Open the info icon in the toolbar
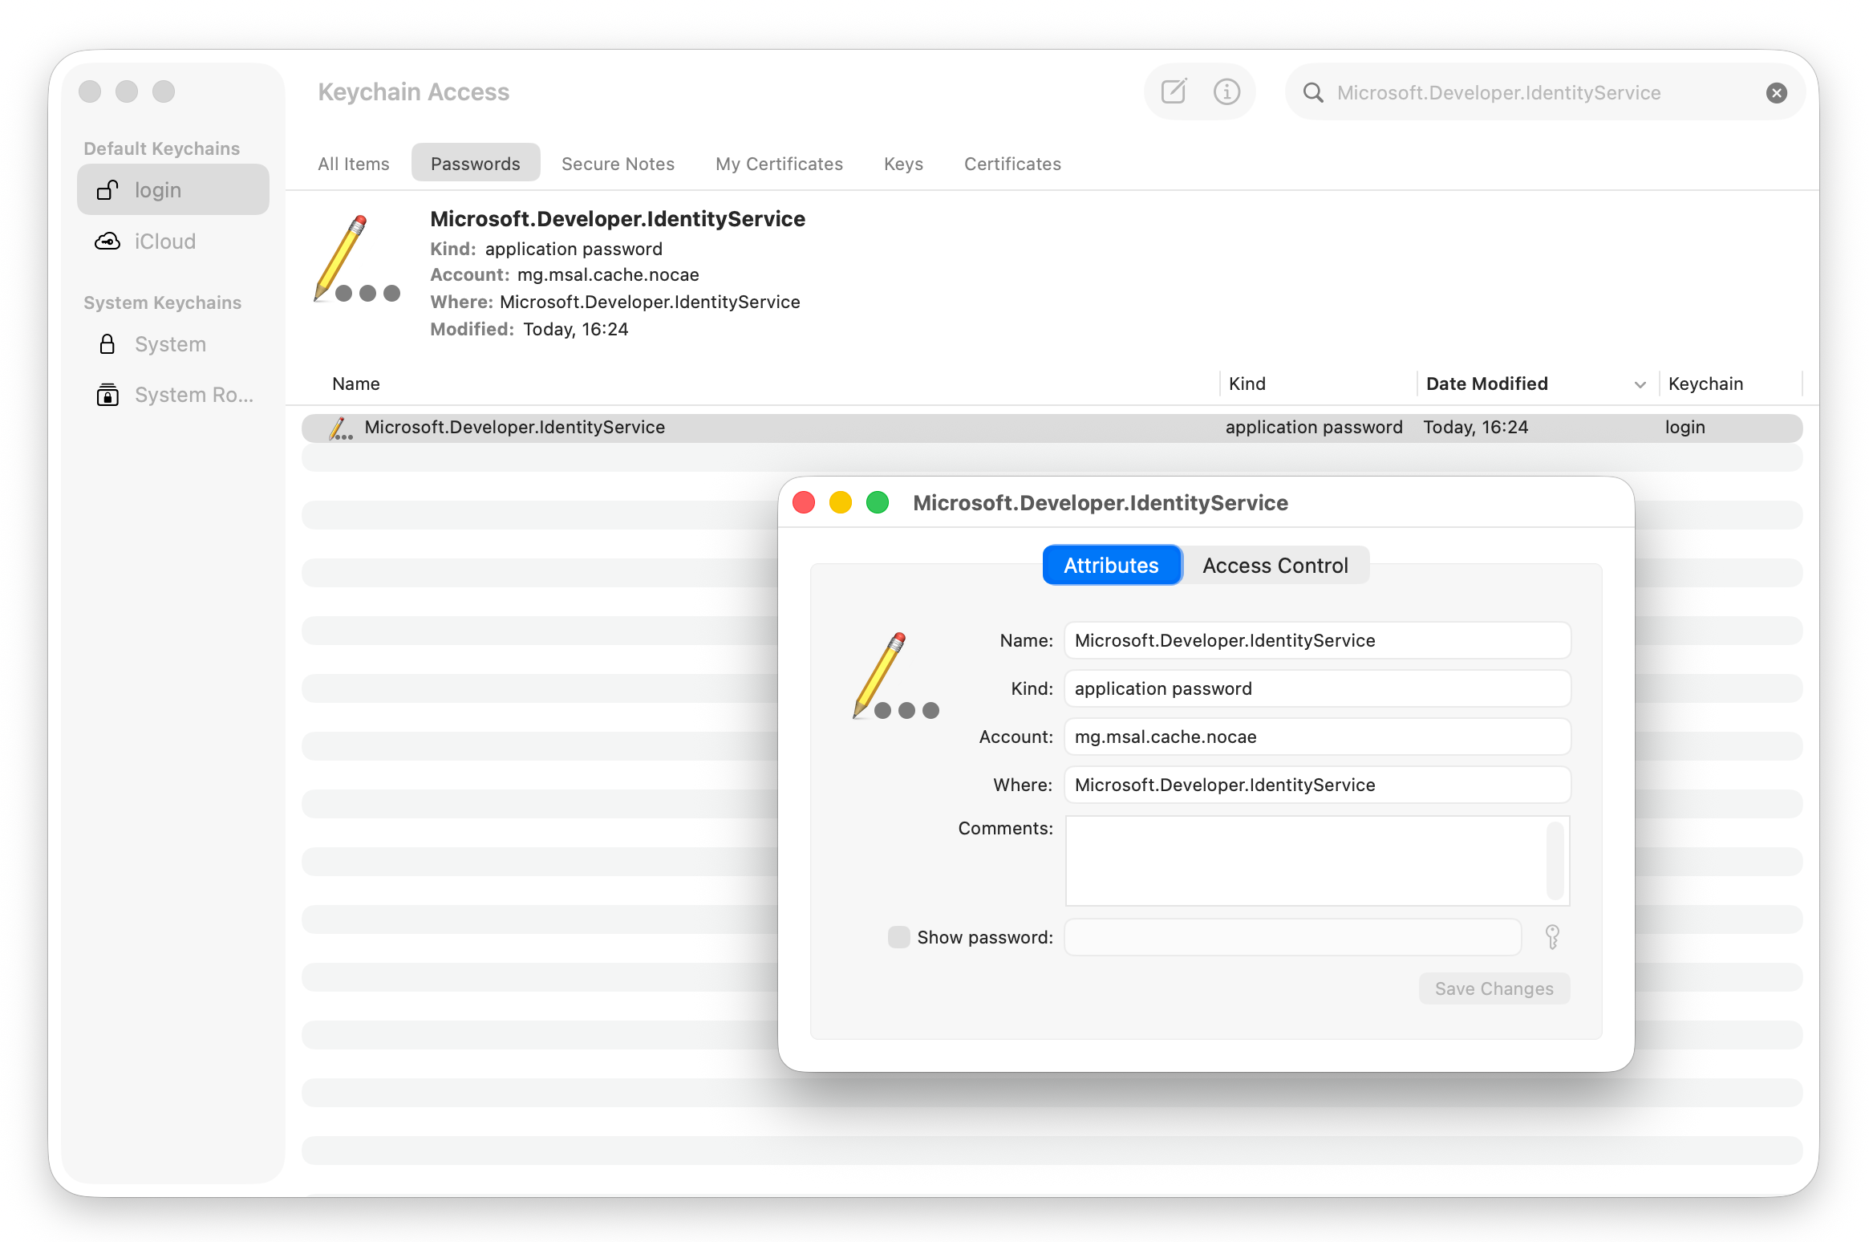Viewport: 1869px width, 1242px height. (1226, 91)
